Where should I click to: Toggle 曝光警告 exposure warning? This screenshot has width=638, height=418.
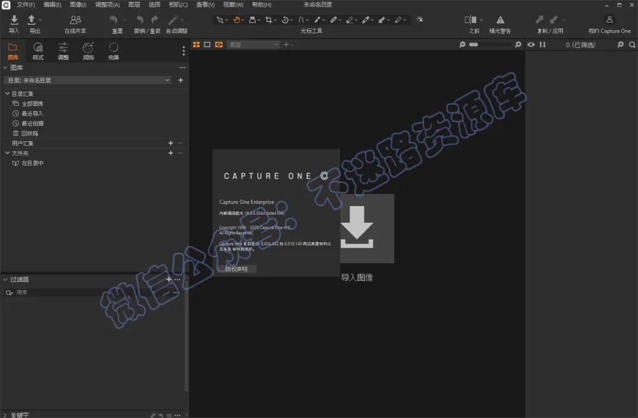coord(500,20)
